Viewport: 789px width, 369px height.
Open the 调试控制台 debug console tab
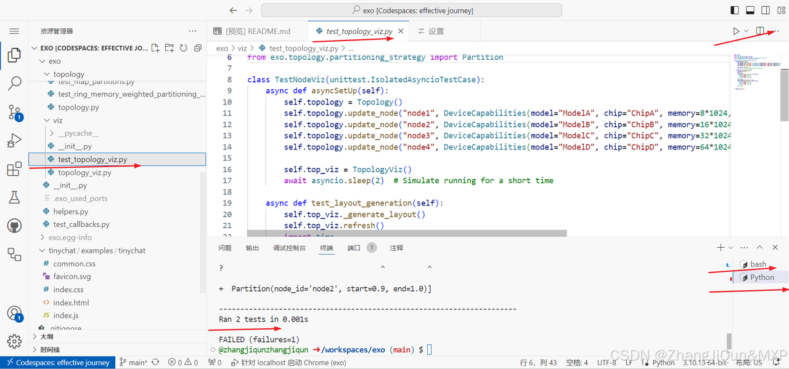click(x=289, y=248)
